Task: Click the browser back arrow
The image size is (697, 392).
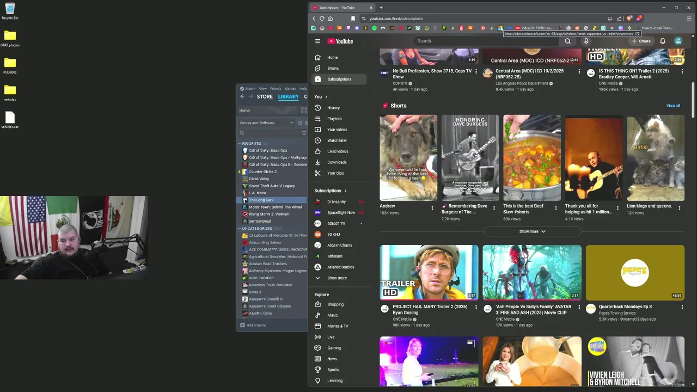Action: click(x=314, y=19)
